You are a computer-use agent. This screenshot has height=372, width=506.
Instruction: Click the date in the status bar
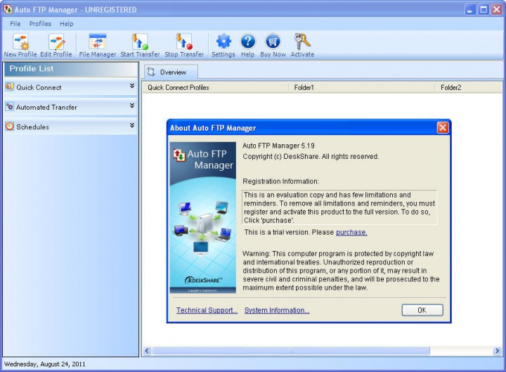44,364
